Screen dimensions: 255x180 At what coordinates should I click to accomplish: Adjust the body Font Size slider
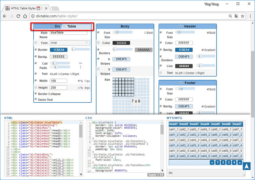pyautogui.click(x=123, y=32)
